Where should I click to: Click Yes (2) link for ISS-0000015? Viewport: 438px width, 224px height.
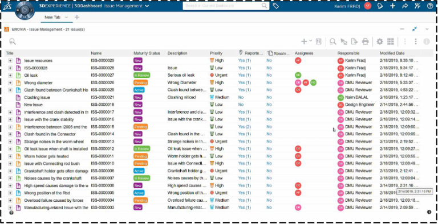245,127
